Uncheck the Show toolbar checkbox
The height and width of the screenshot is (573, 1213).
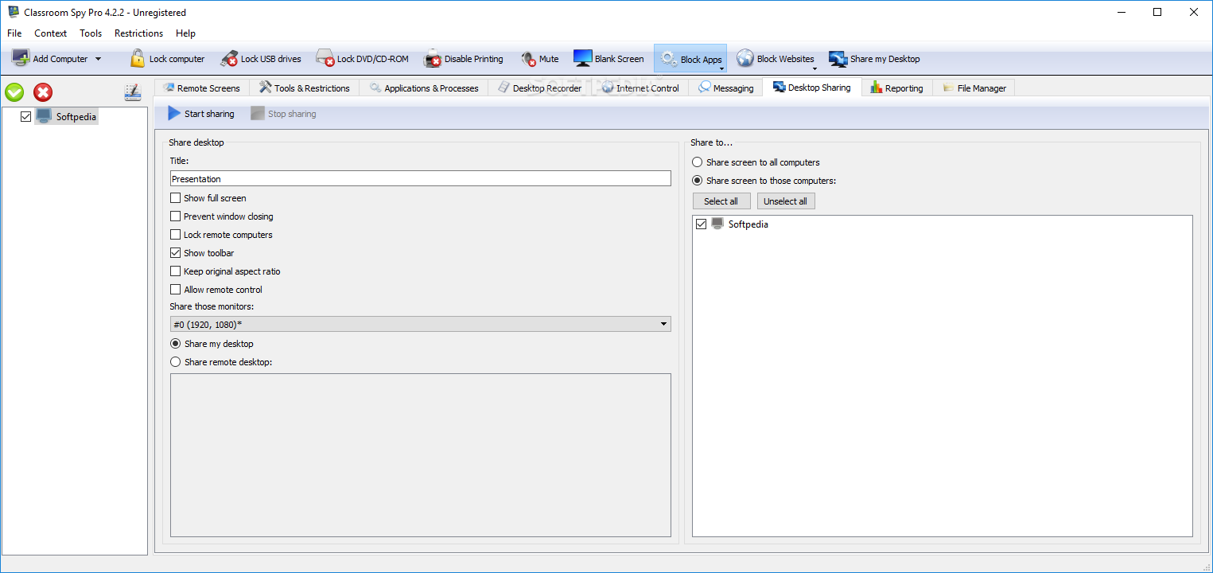[x=176, y=253]
